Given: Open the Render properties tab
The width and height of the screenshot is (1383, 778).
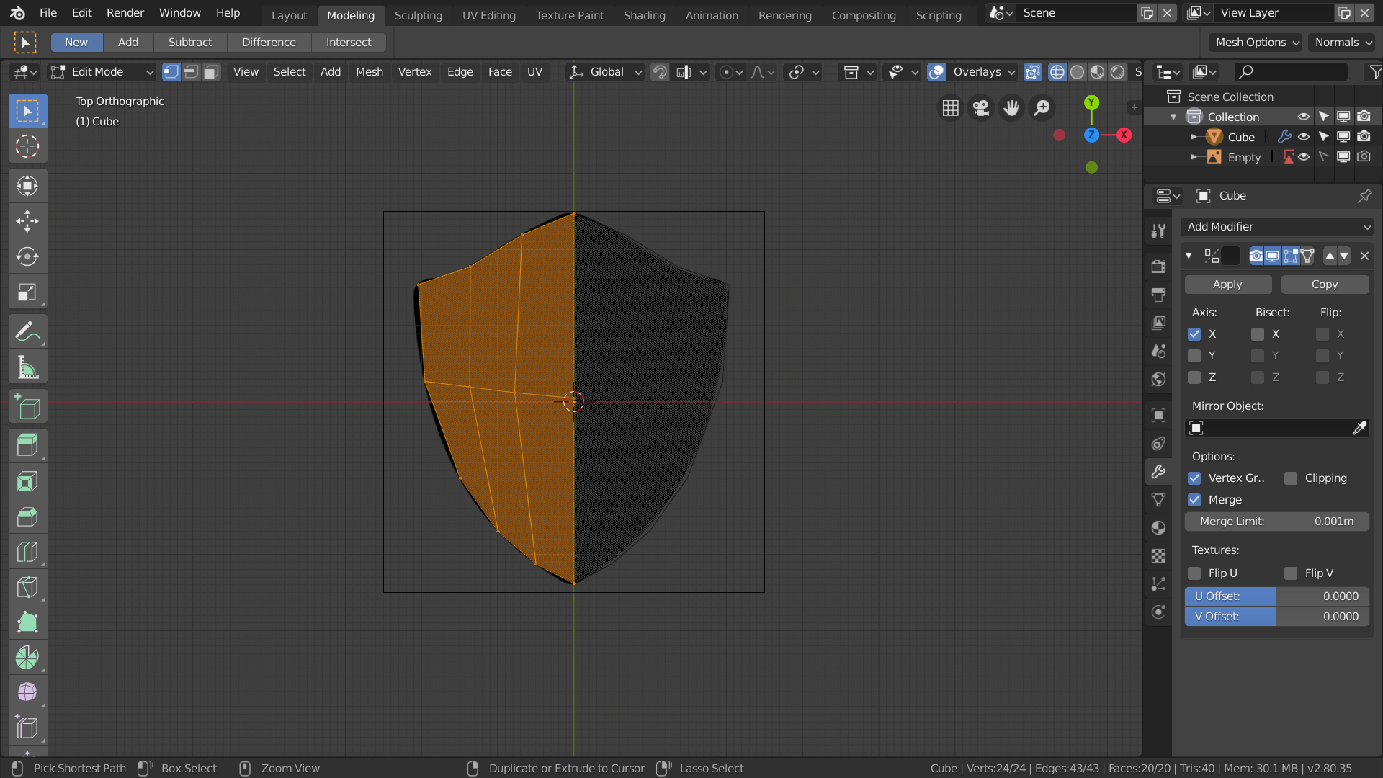Looking at the screenshot, I should (1158, 267).
